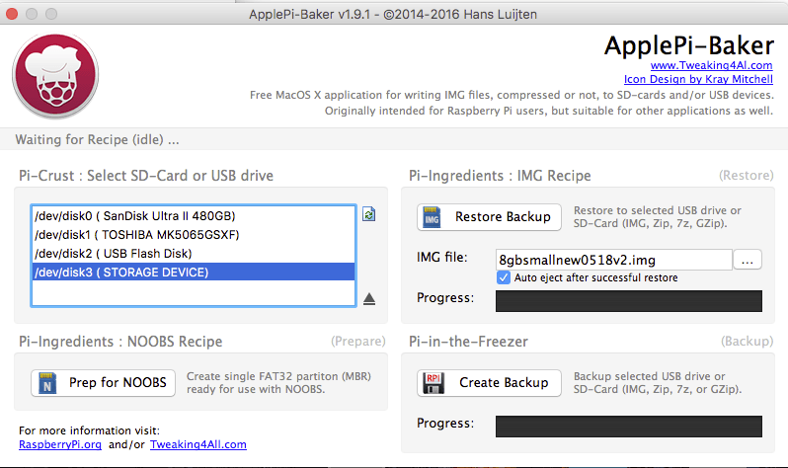Image resolution: width=788 pixels, height=468 pixels.
Task: Open Icon Design by Kray Mitchell link
Action: pyautogui.click(x=698, y=79)
